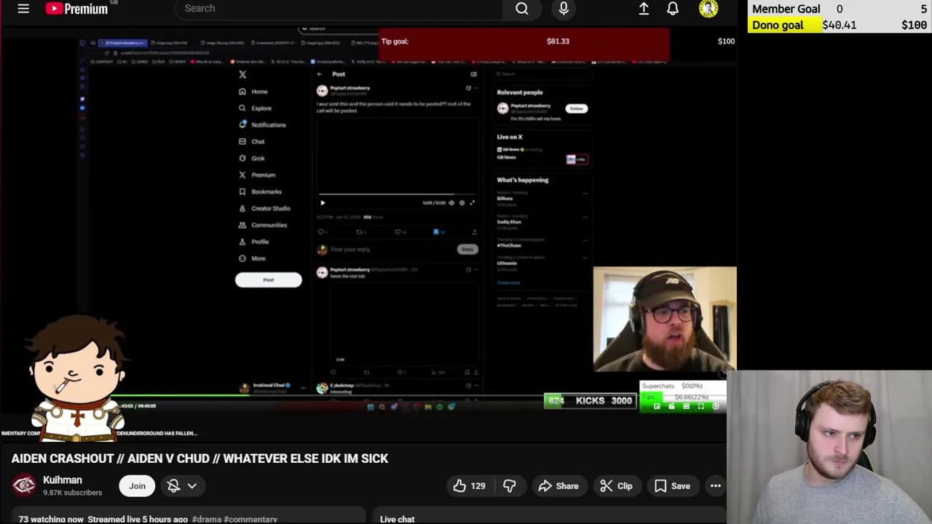Viewport: 932px width, 524px height.
Task: Click the Member Goal label
Action: click(786, 9)
